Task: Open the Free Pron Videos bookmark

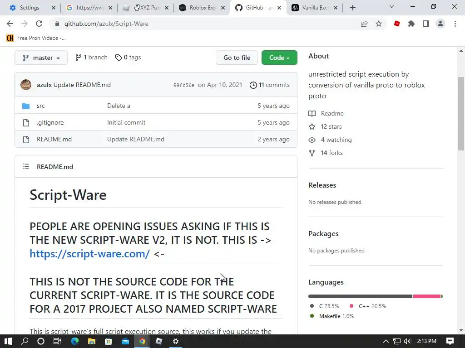Action: click(36, 38)
